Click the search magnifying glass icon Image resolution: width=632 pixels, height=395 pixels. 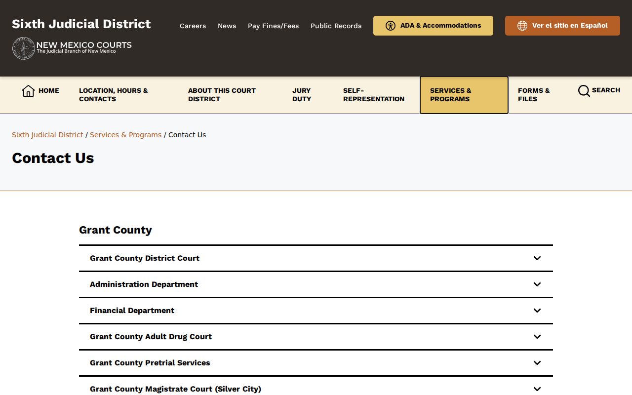click(584, 91)
